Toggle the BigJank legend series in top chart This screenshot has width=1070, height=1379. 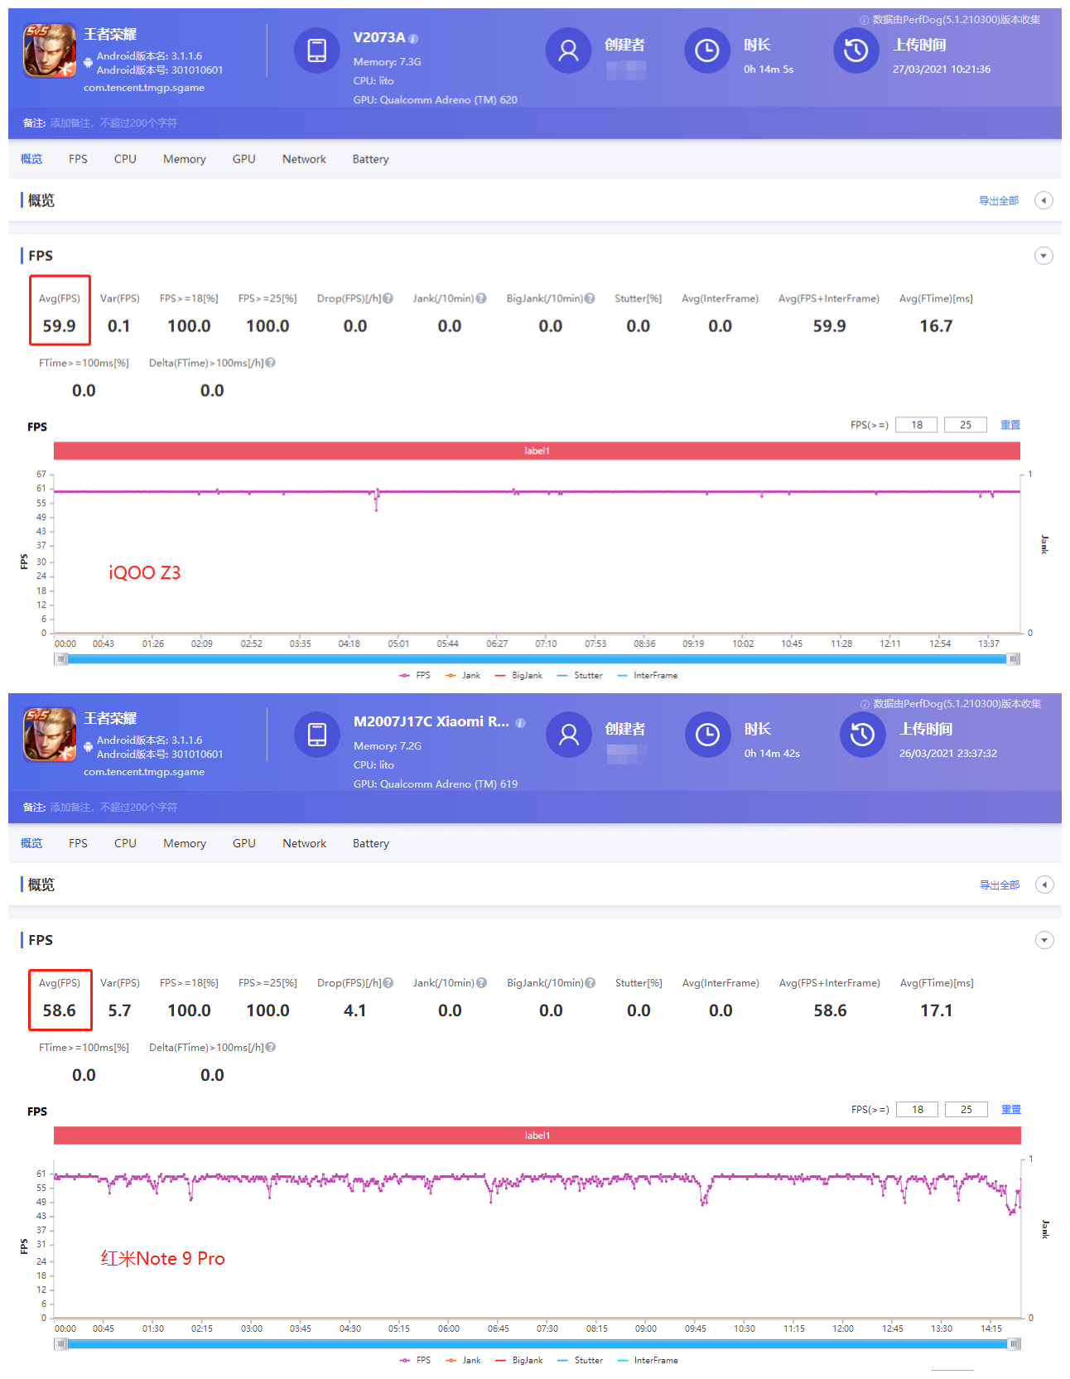pyautogui.click(x=518, y=676)
